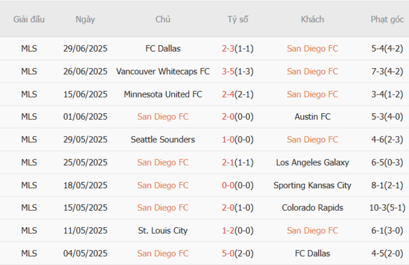This screenshot has width=409, height=265.
Task: Open St. Louis City team link
Action: click(162, 230)
